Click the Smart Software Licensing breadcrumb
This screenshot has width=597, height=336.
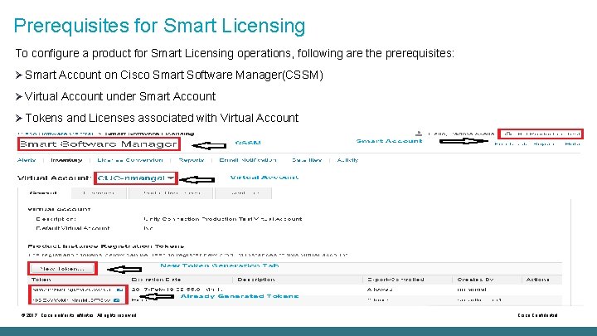coord(149,134)
